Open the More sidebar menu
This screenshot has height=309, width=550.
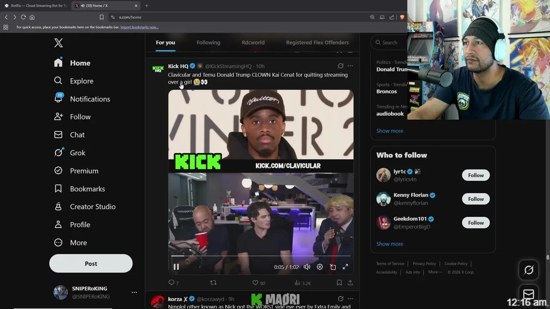[x=70, y=243]
